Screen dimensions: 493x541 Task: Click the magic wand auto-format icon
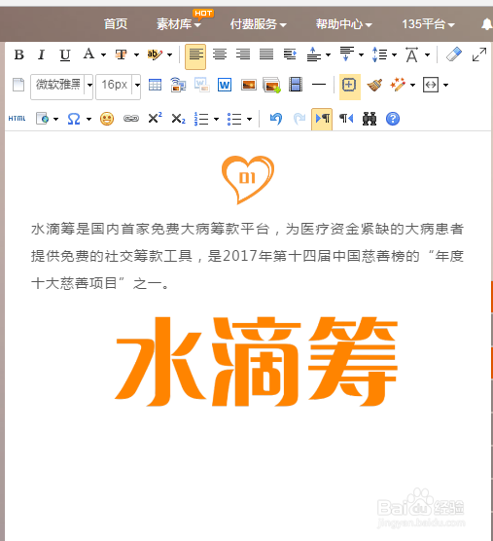click(x=398, y=85)
